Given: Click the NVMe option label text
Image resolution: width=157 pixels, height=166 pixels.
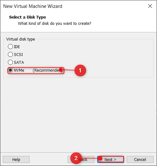Looking at the screenshot, I should [19, 70].
